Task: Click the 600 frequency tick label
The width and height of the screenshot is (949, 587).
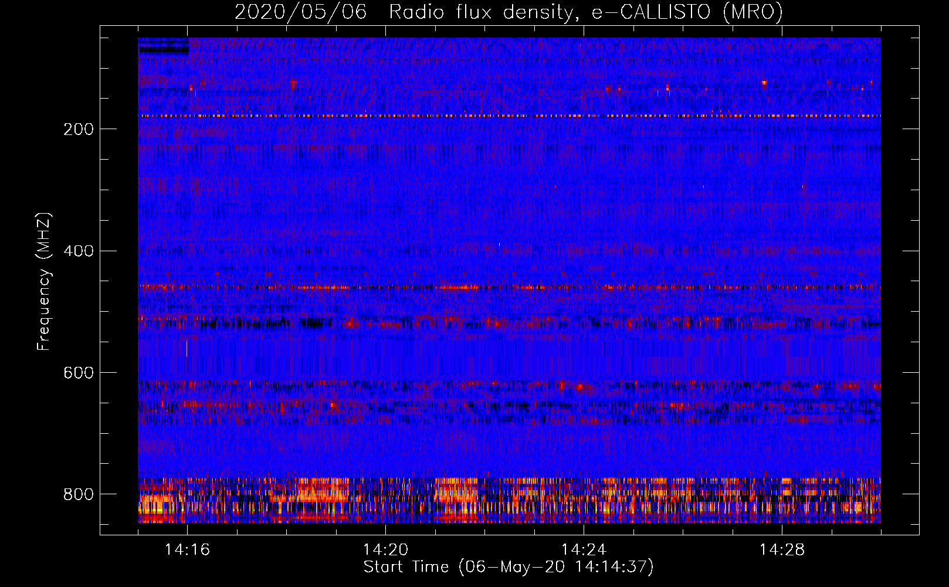Action: coord(79,373)
